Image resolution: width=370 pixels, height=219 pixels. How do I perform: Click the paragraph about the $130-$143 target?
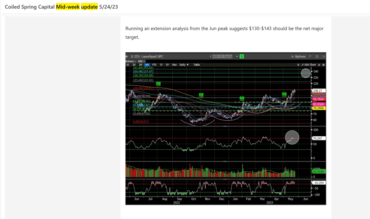224,32
